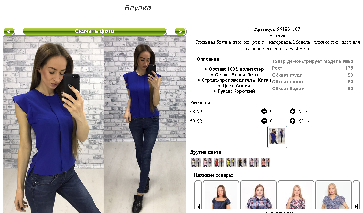The height and width of the screenshot is (213, 363).
Task: Go to next photo with » button
Action: pyautogui.click(x=180, y=31)
